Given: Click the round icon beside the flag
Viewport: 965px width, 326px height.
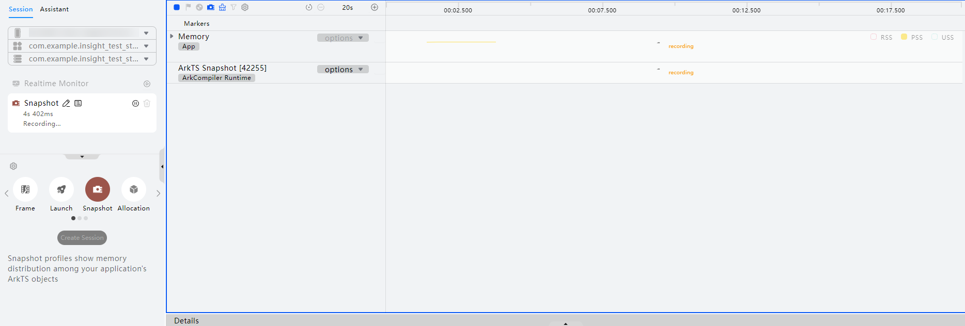Looking at the screenshot, I should 199,7.
